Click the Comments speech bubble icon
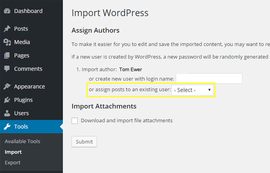Image resolution: width=270 pixels, height=173 pixels. click(7, 69)
